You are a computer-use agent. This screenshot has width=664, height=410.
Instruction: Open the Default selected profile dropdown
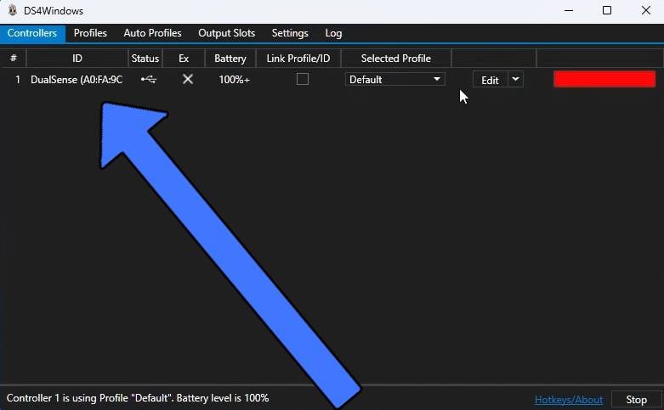[x=395, y=80]
